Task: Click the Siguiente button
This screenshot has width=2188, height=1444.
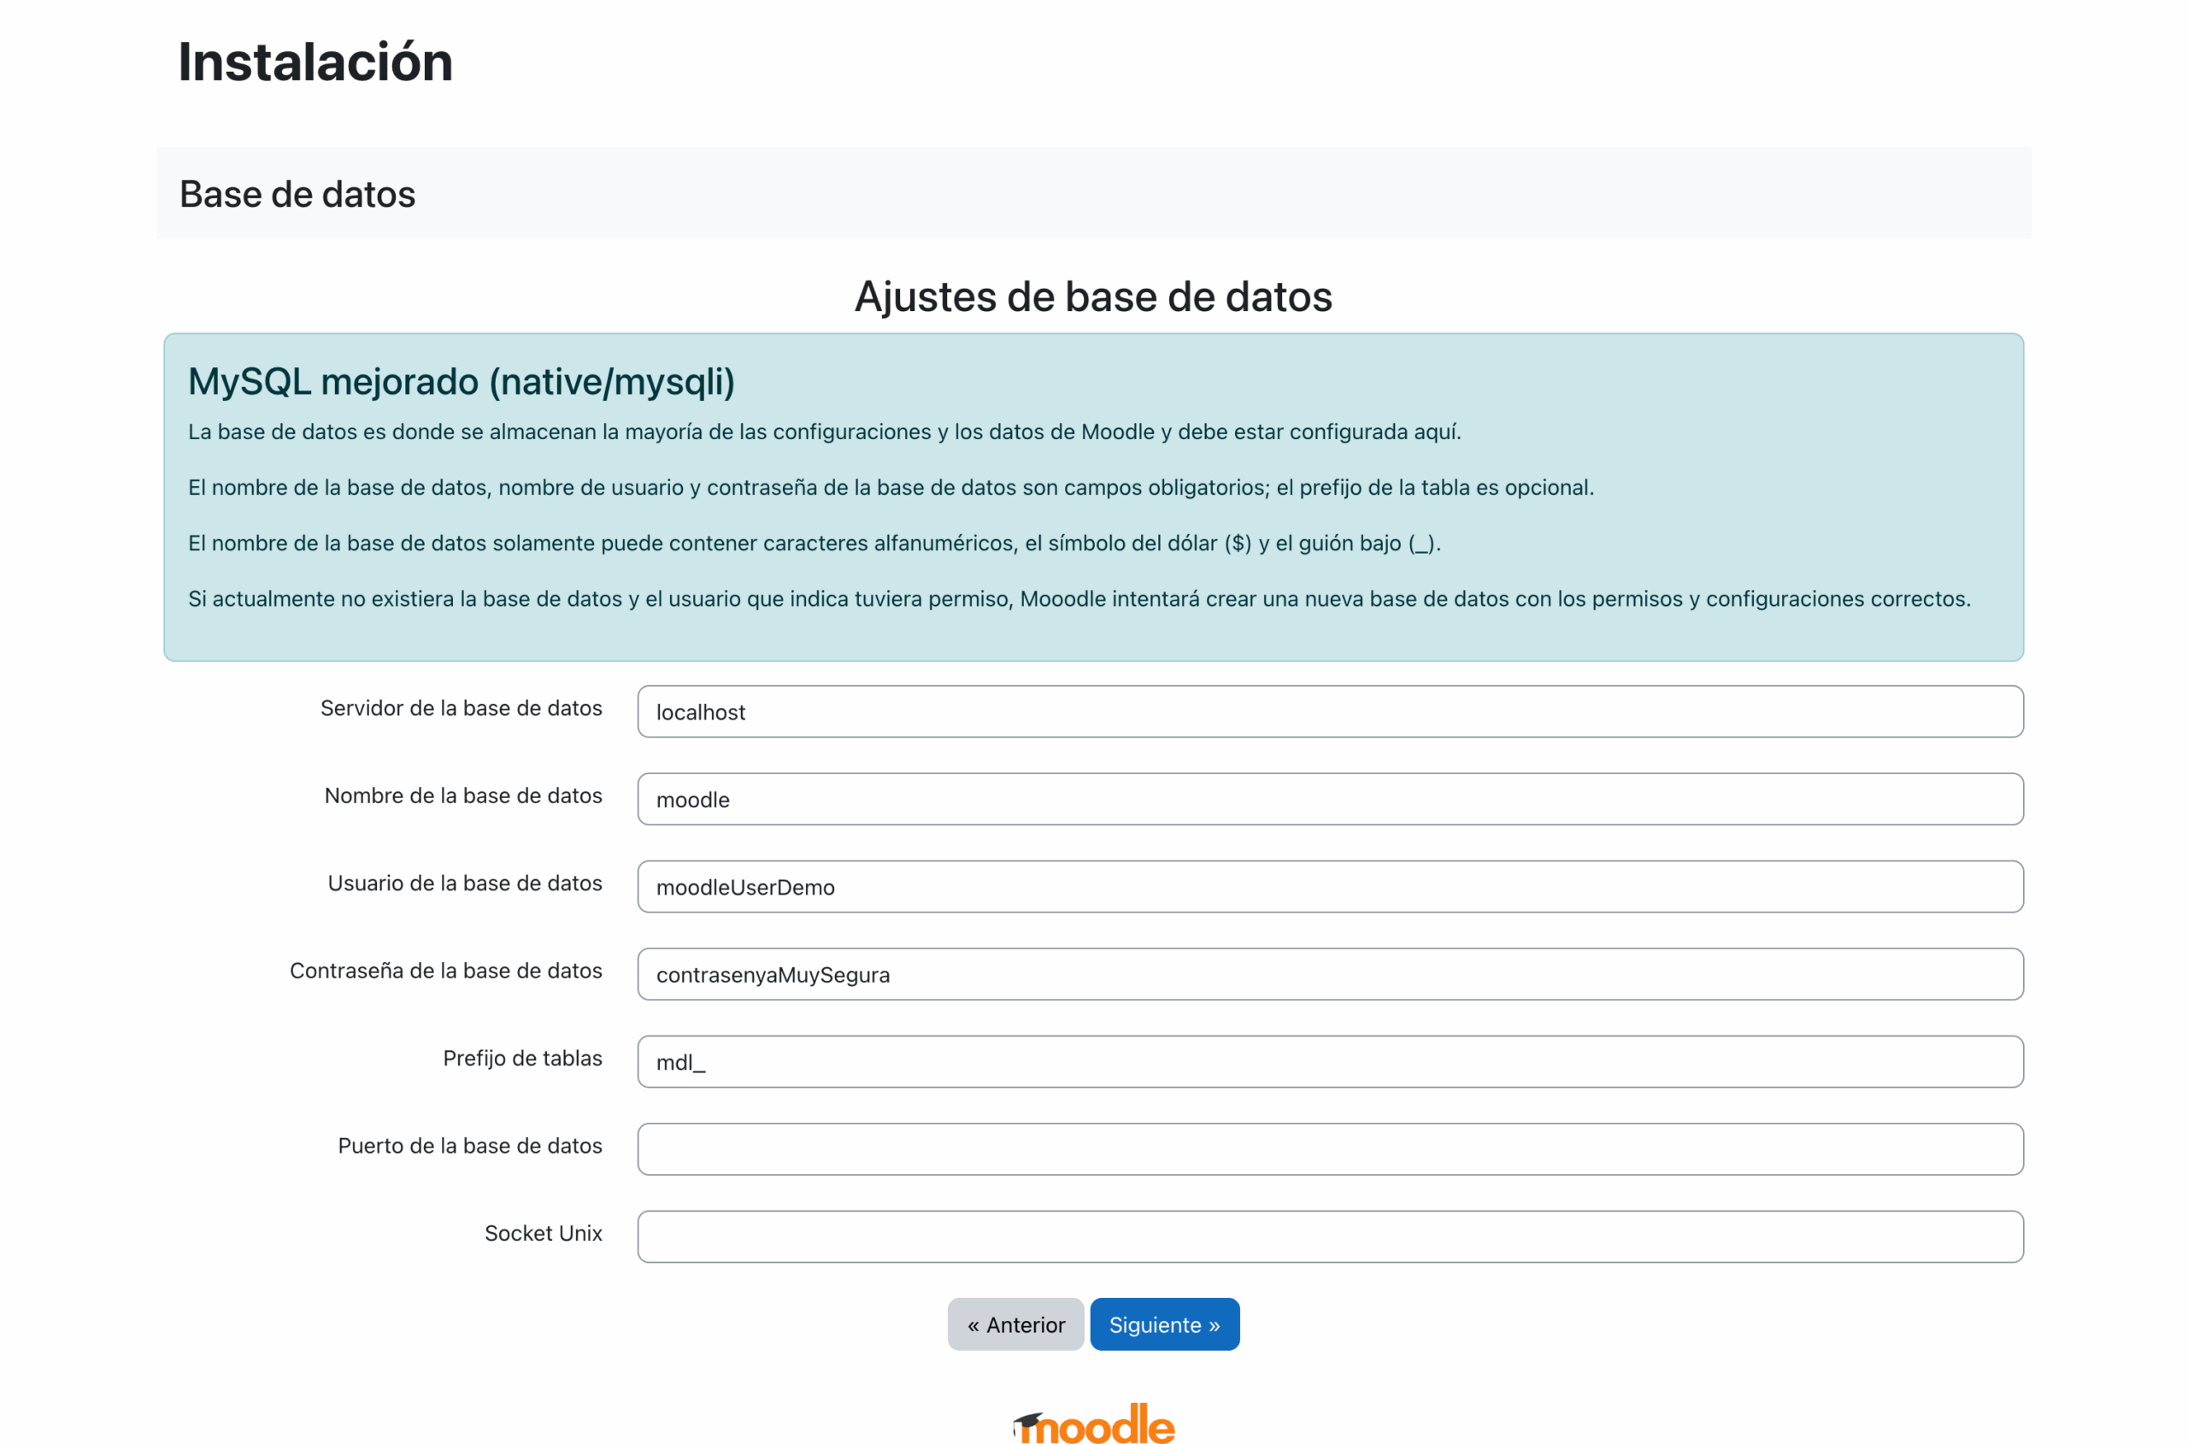Action: pos(1164,1324)
